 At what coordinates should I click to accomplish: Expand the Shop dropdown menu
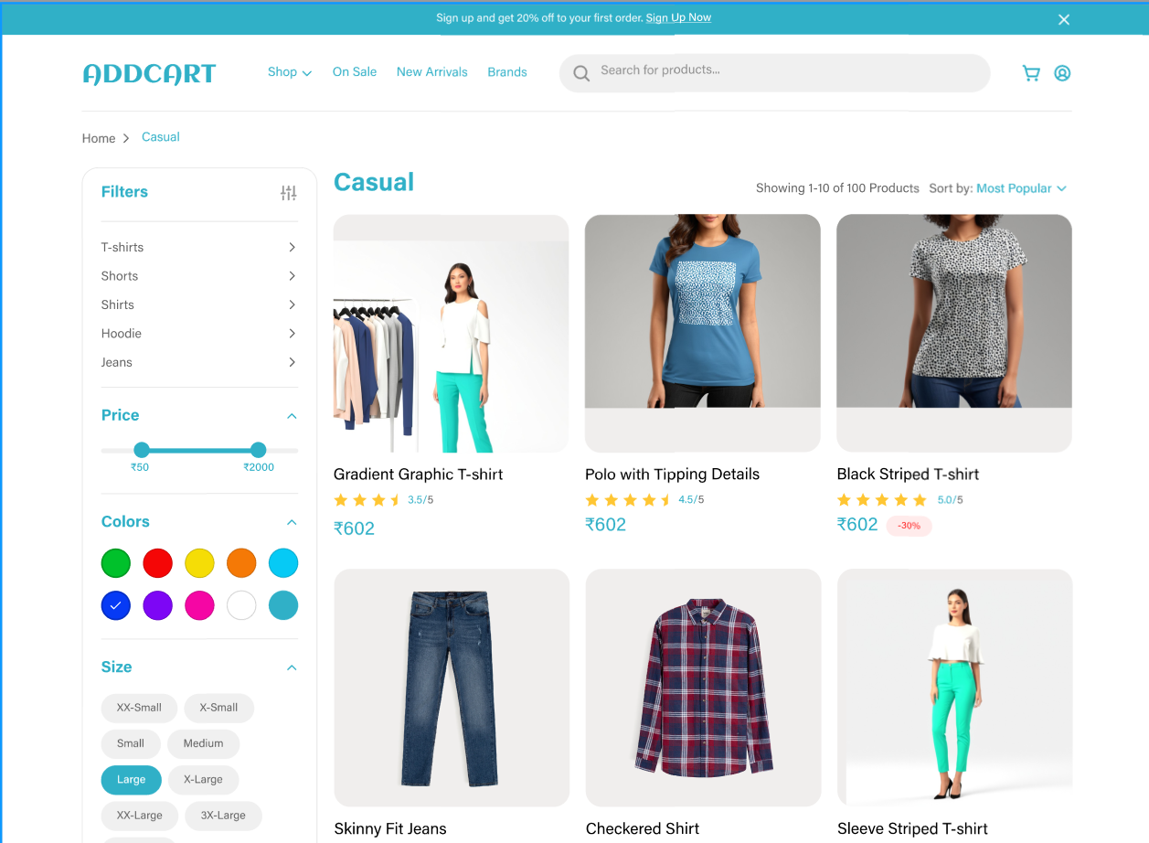coord(290,72)
